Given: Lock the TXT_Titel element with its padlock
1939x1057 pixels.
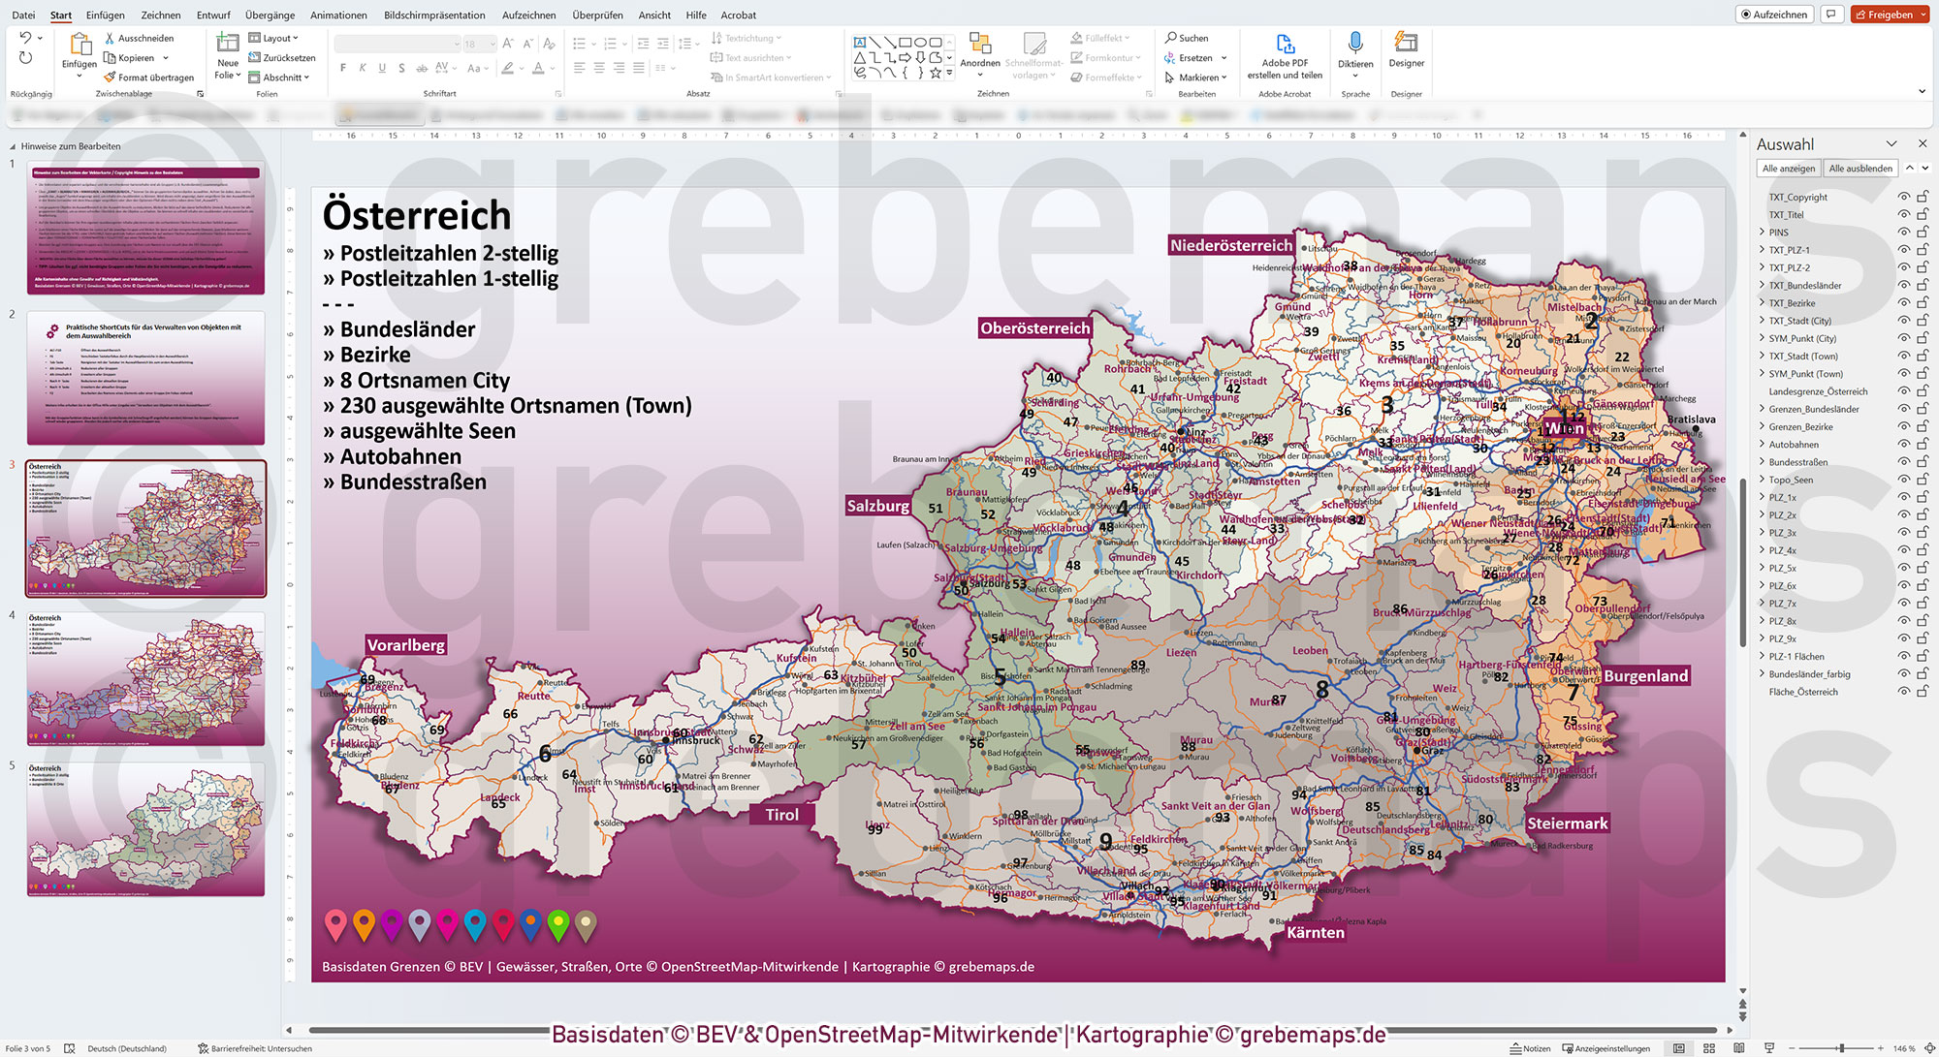Looking at the screenshot, I should (1923, 214).
